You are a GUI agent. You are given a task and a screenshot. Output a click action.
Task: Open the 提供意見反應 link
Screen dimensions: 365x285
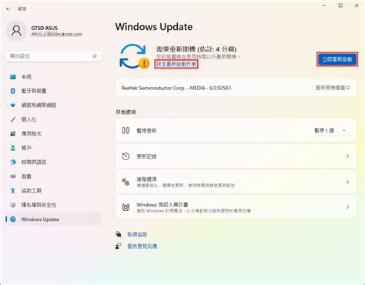coord(142,246)
